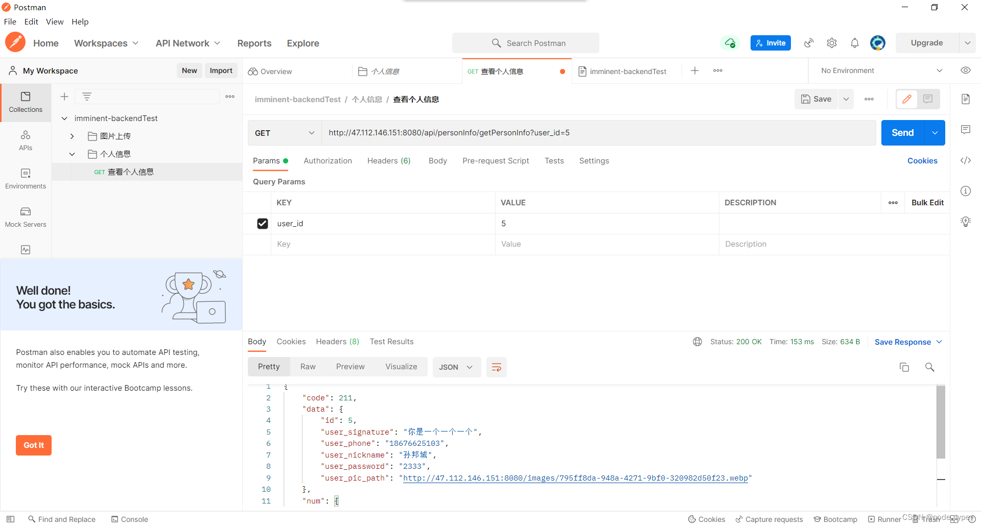Click the environment quick look eye icon
This screenshot has height=526, width=981.
966,70
